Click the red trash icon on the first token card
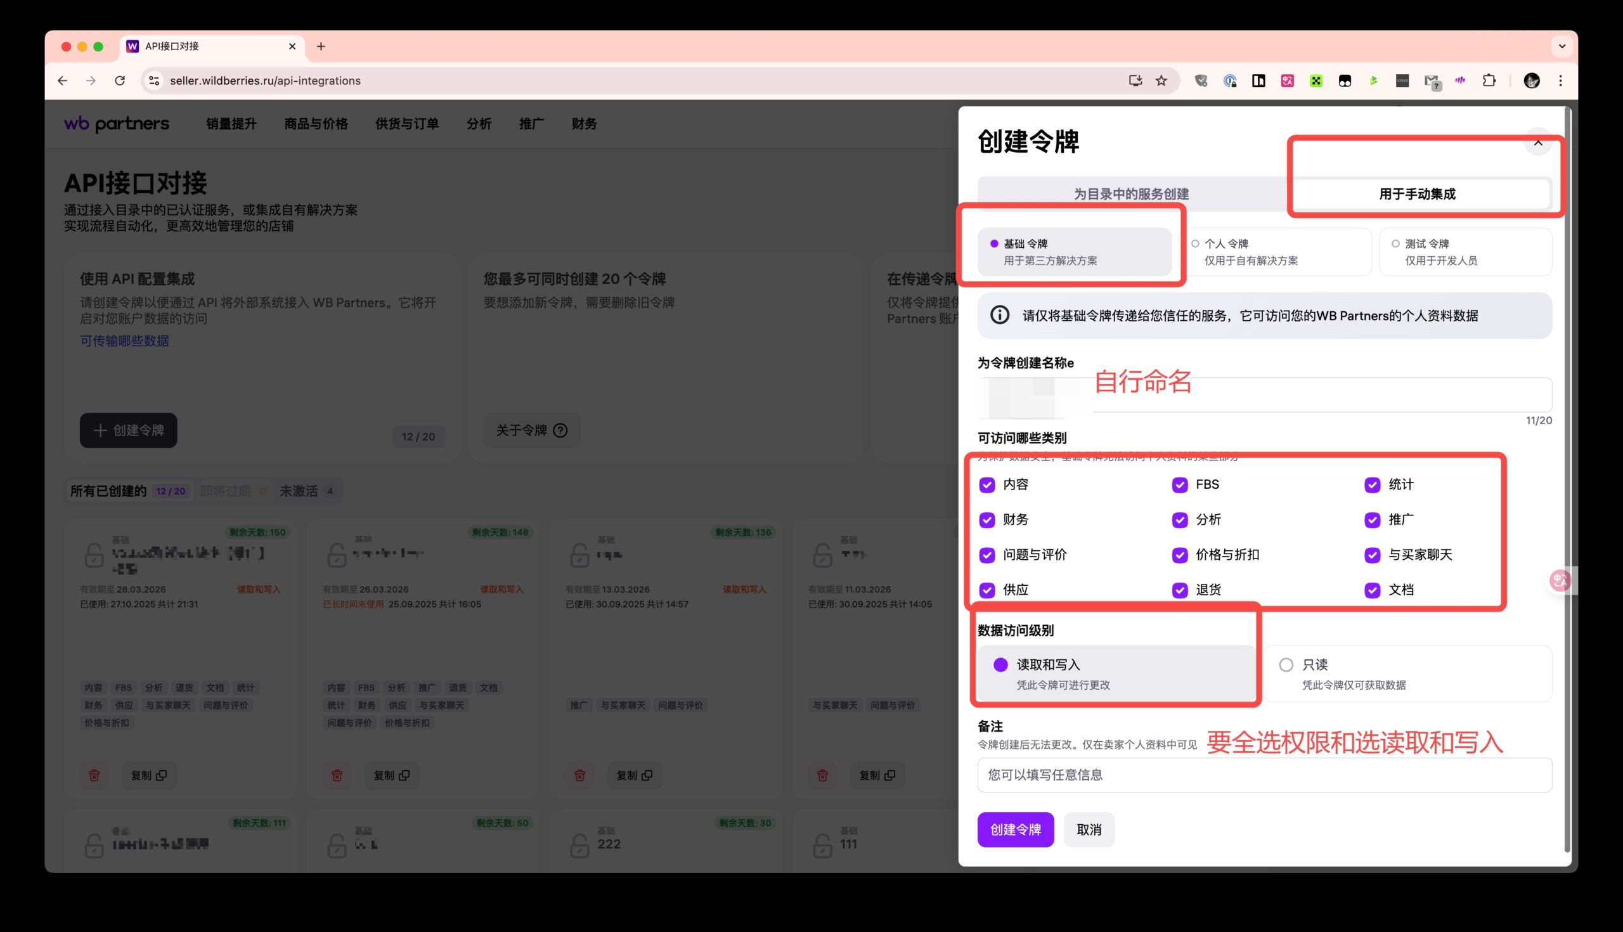The width and height of the screenshot is (1623, 932). click(x=94, y=775)
